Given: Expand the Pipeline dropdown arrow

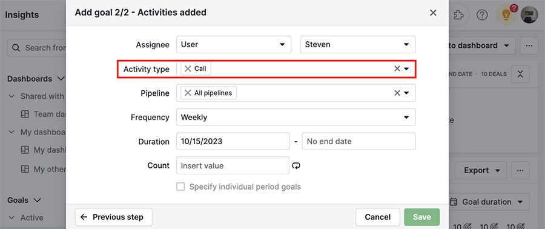Looking at the screenshot, I should coord(406,93).
